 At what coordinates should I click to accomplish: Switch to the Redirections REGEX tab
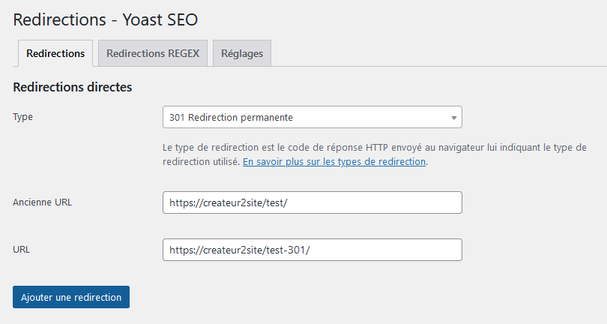(153, 54)
